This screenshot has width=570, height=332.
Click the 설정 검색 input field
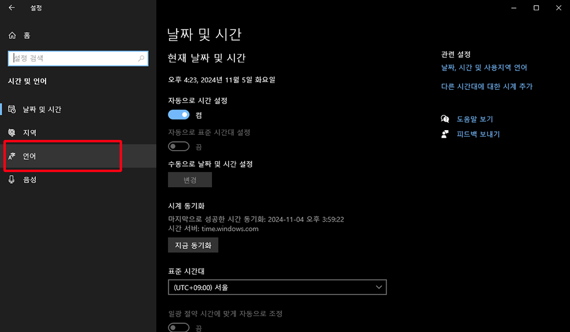pyautogui.click(x=78, y=59)
